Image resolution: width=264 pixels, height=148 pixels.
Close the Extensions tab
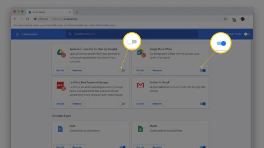70,12
